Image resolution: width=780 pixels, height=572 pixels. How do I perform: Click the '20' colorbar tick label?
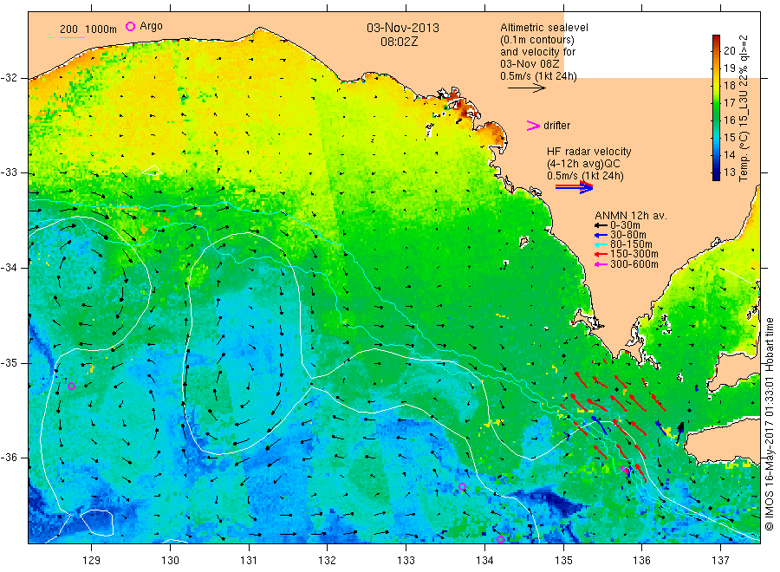[x=729, y=51]
